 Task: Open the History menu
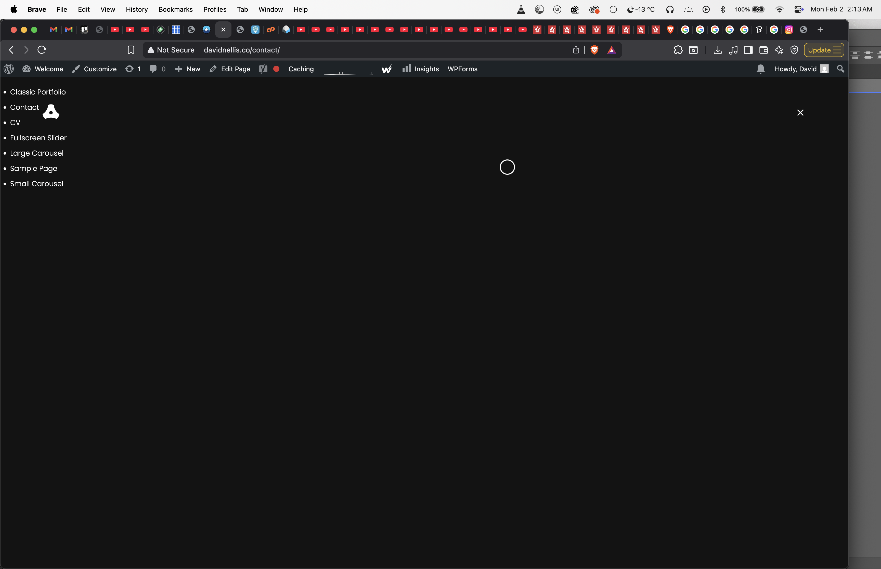point(136,10)
